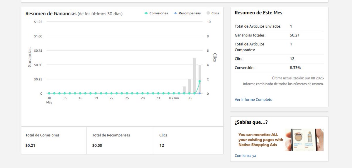Click the Total de Recompensas value $0.00

click(97, 145)
